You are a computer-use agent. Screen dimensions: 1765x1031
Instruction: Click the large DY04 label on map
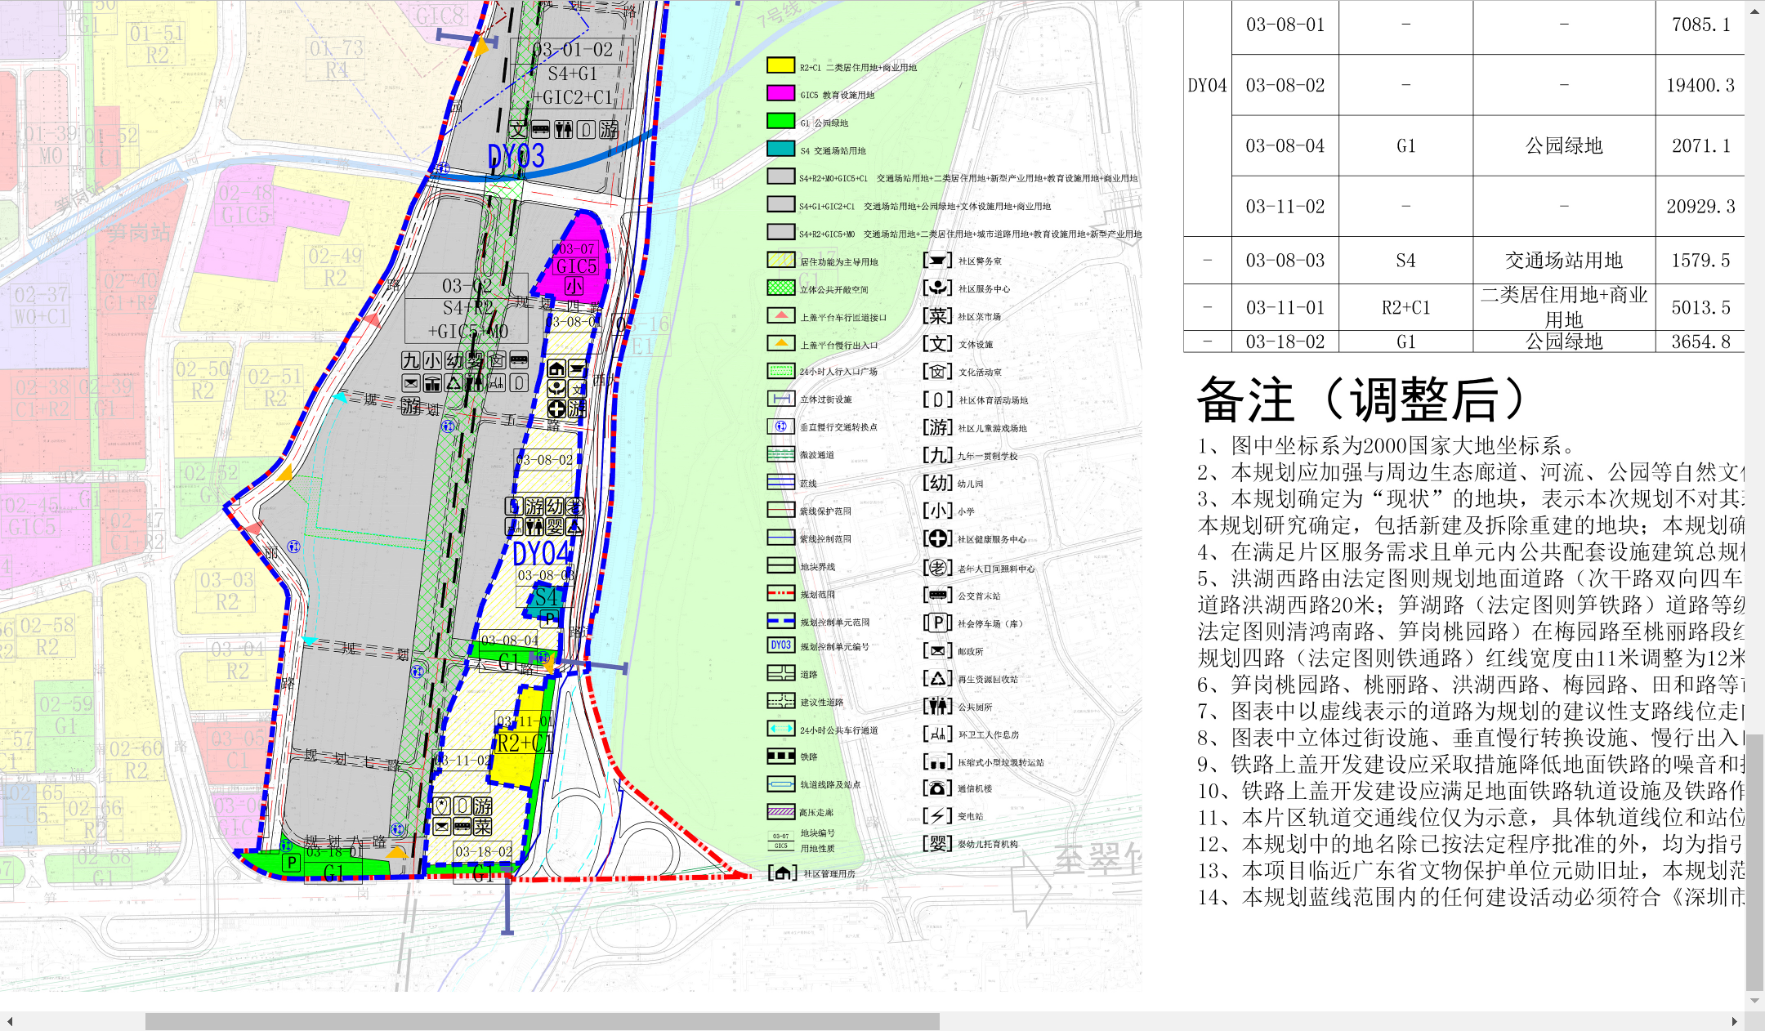click(540, 553)
